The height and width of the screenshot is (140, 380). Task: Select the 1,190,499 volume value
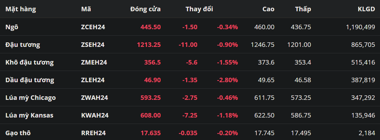click(360, 27)
